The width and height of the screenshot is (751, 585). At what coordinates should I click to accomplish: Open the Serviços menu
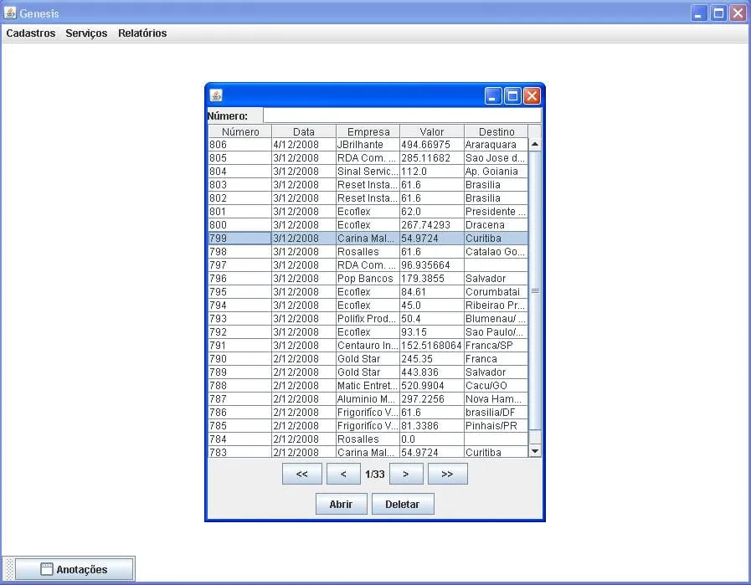click(x=86, y=33)
